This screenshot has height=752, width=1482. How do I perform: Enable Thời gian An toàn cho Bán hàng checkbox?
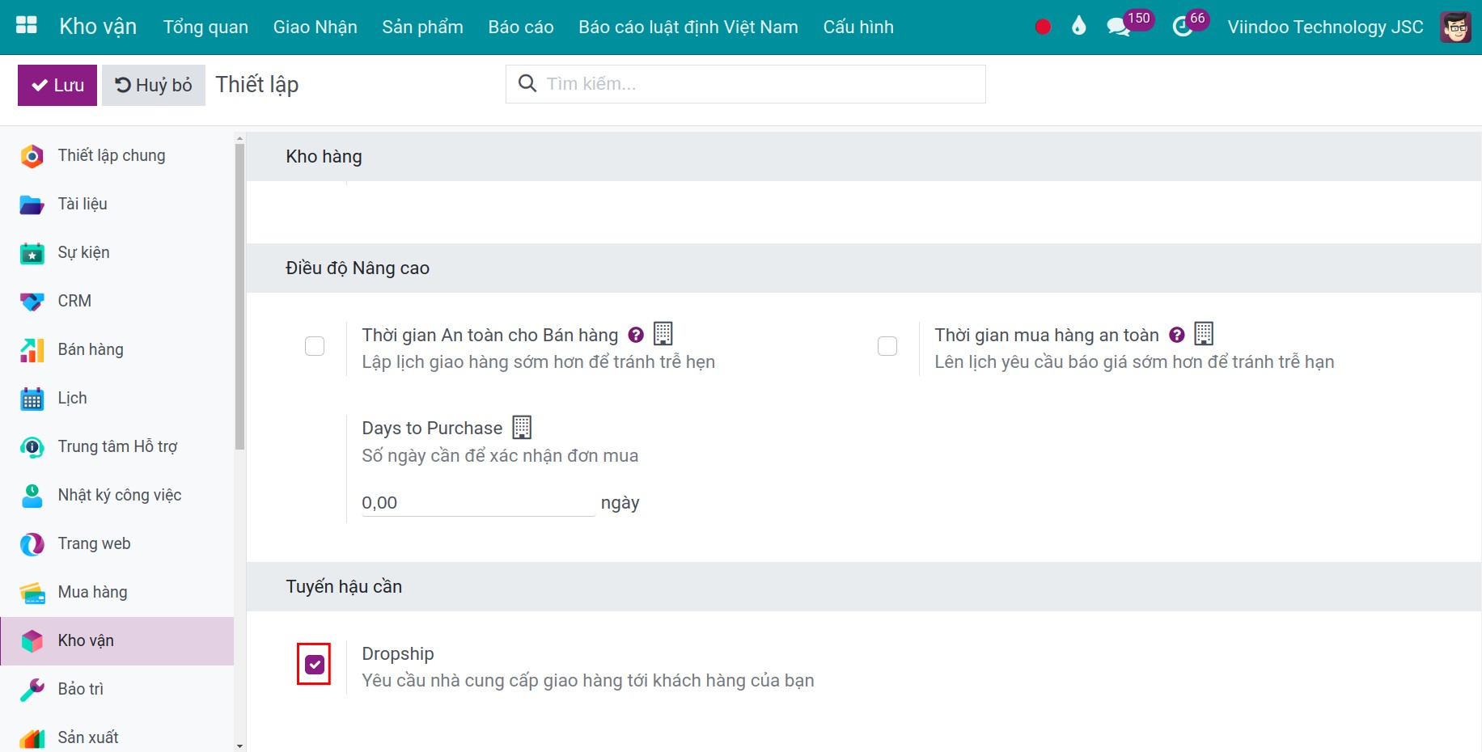click(x=315, y=346)
